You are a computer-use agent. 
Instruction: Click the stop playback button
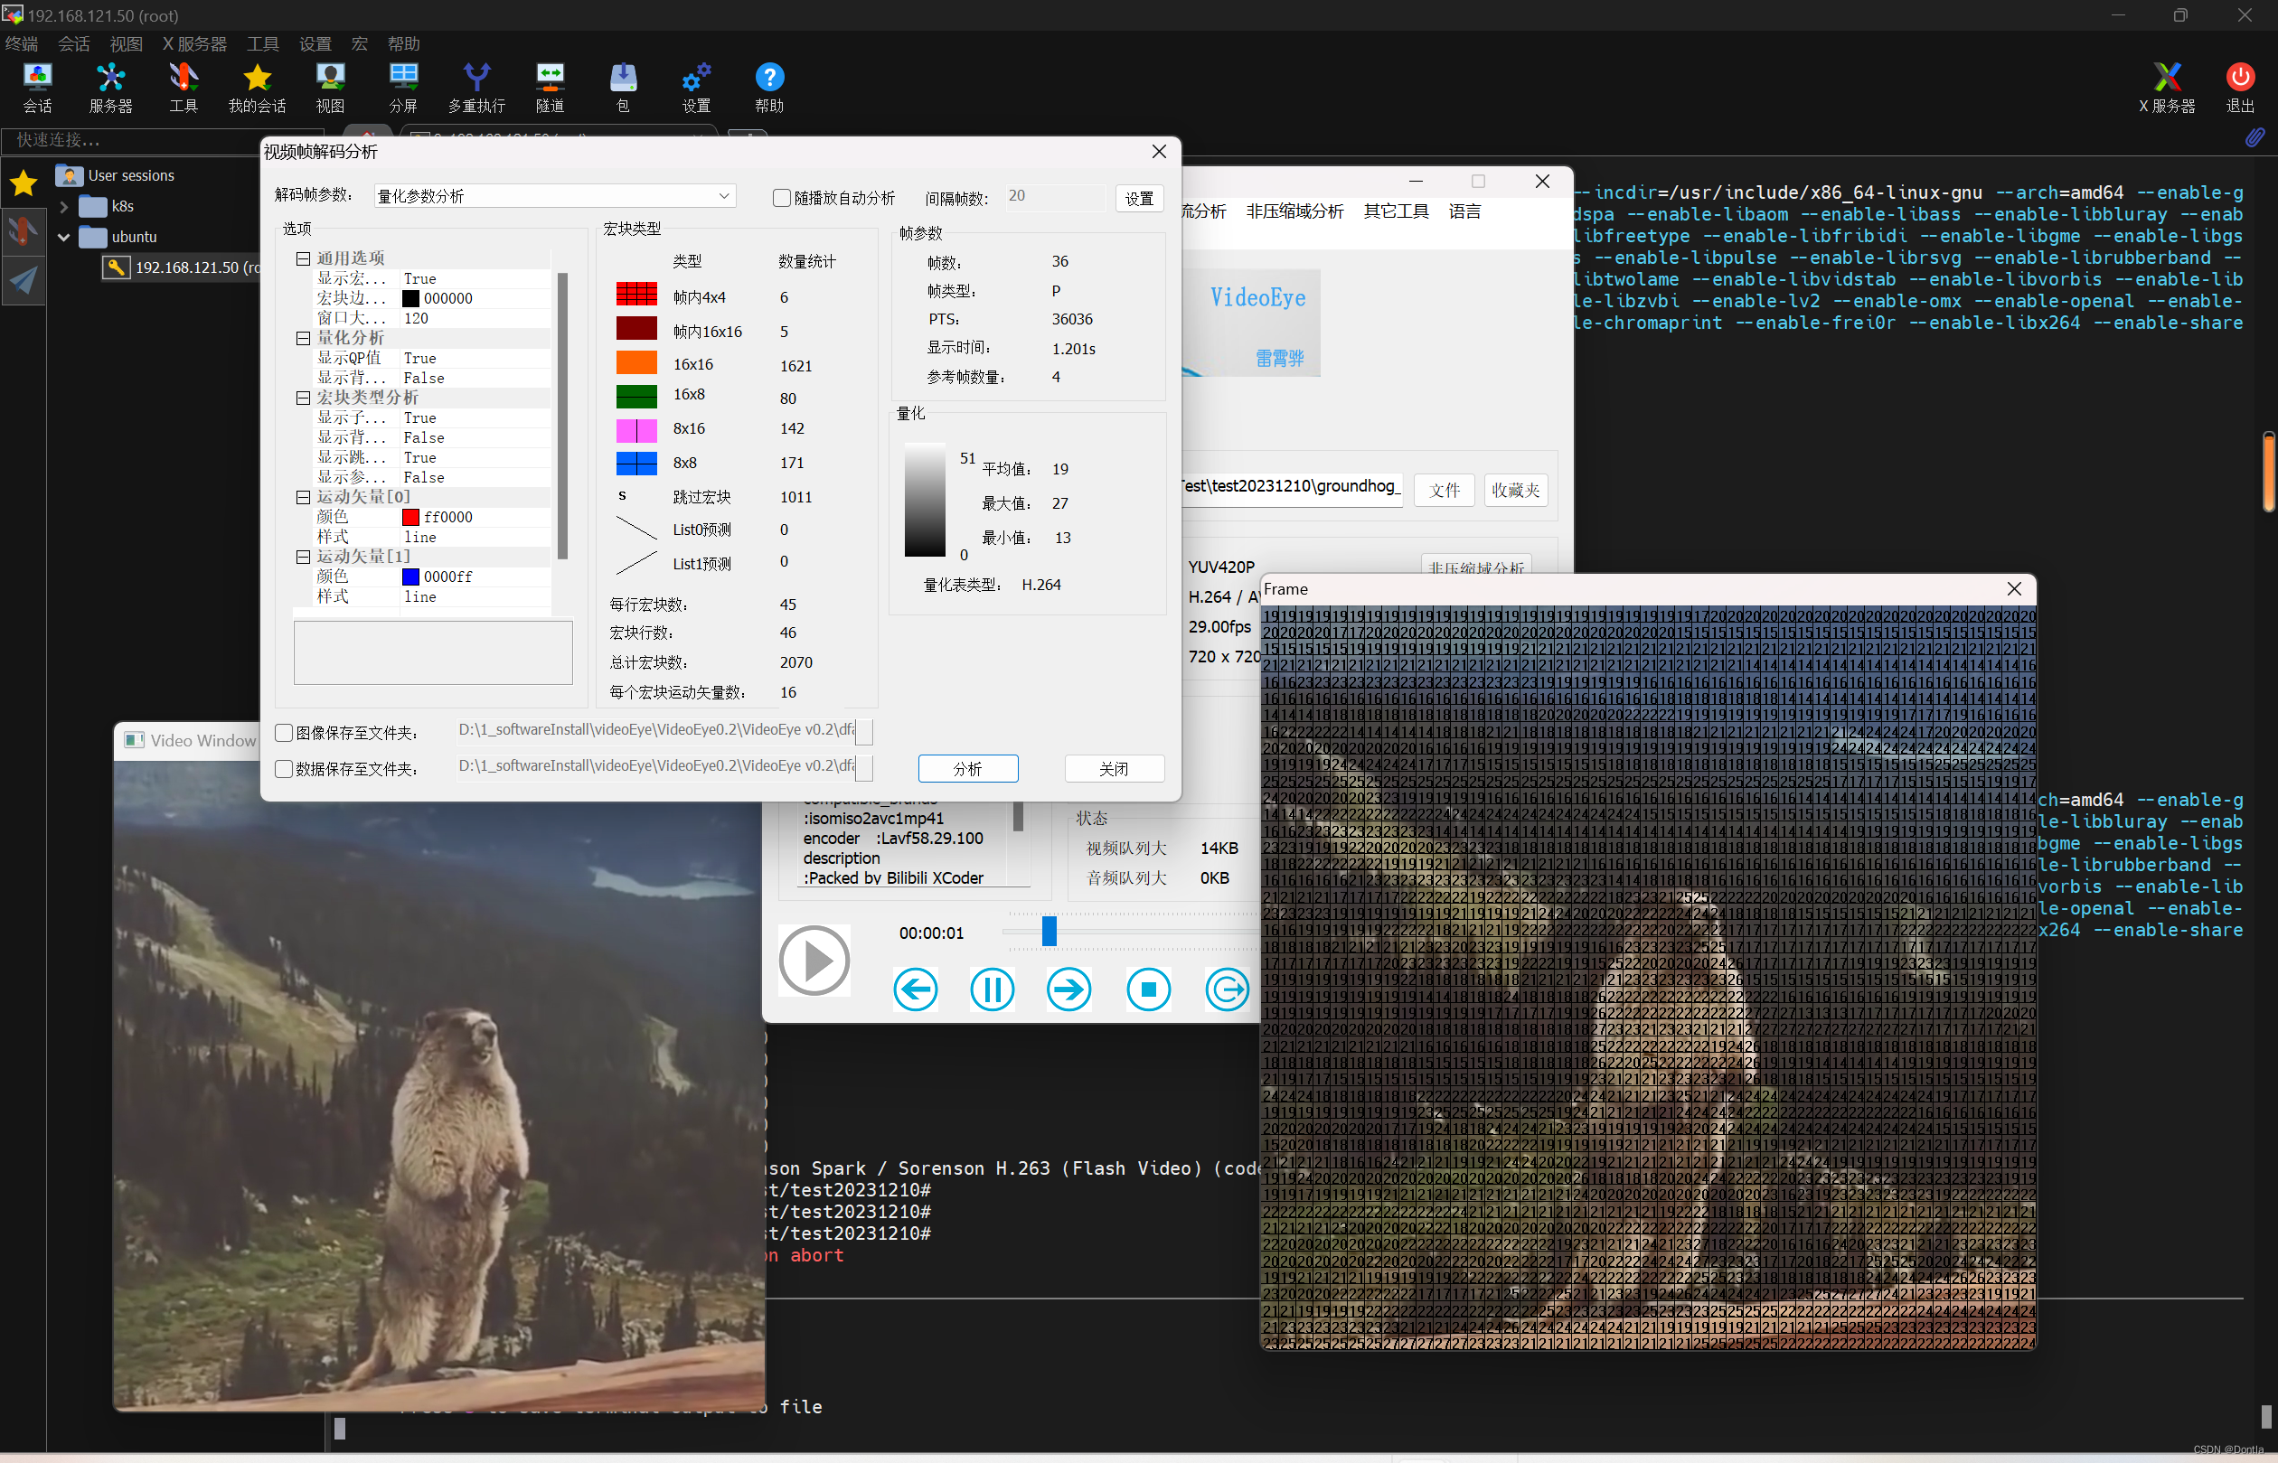coord(1148,989)
